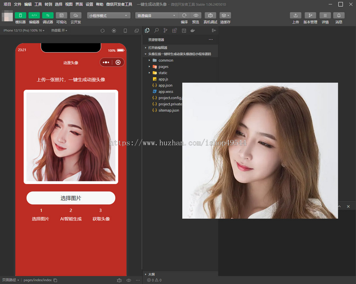356x284 pixels.
Task: Click the mini program capsule close circle
Action: pos(118,62)
